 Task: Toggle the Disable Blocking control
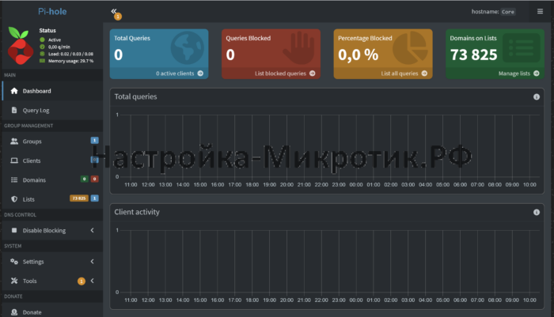(x=44, y=230)
